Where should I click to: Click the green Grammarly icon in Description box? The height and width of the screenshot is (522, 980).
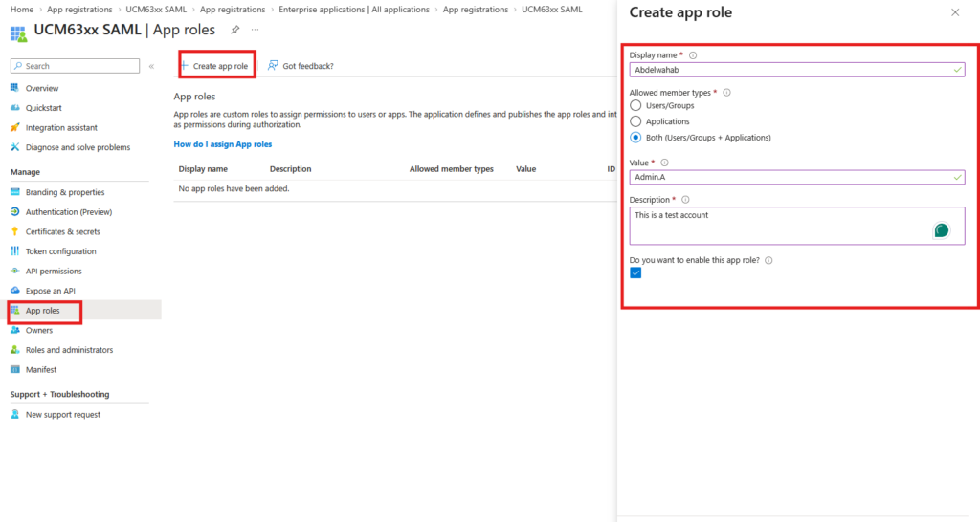tap(942, 230)
